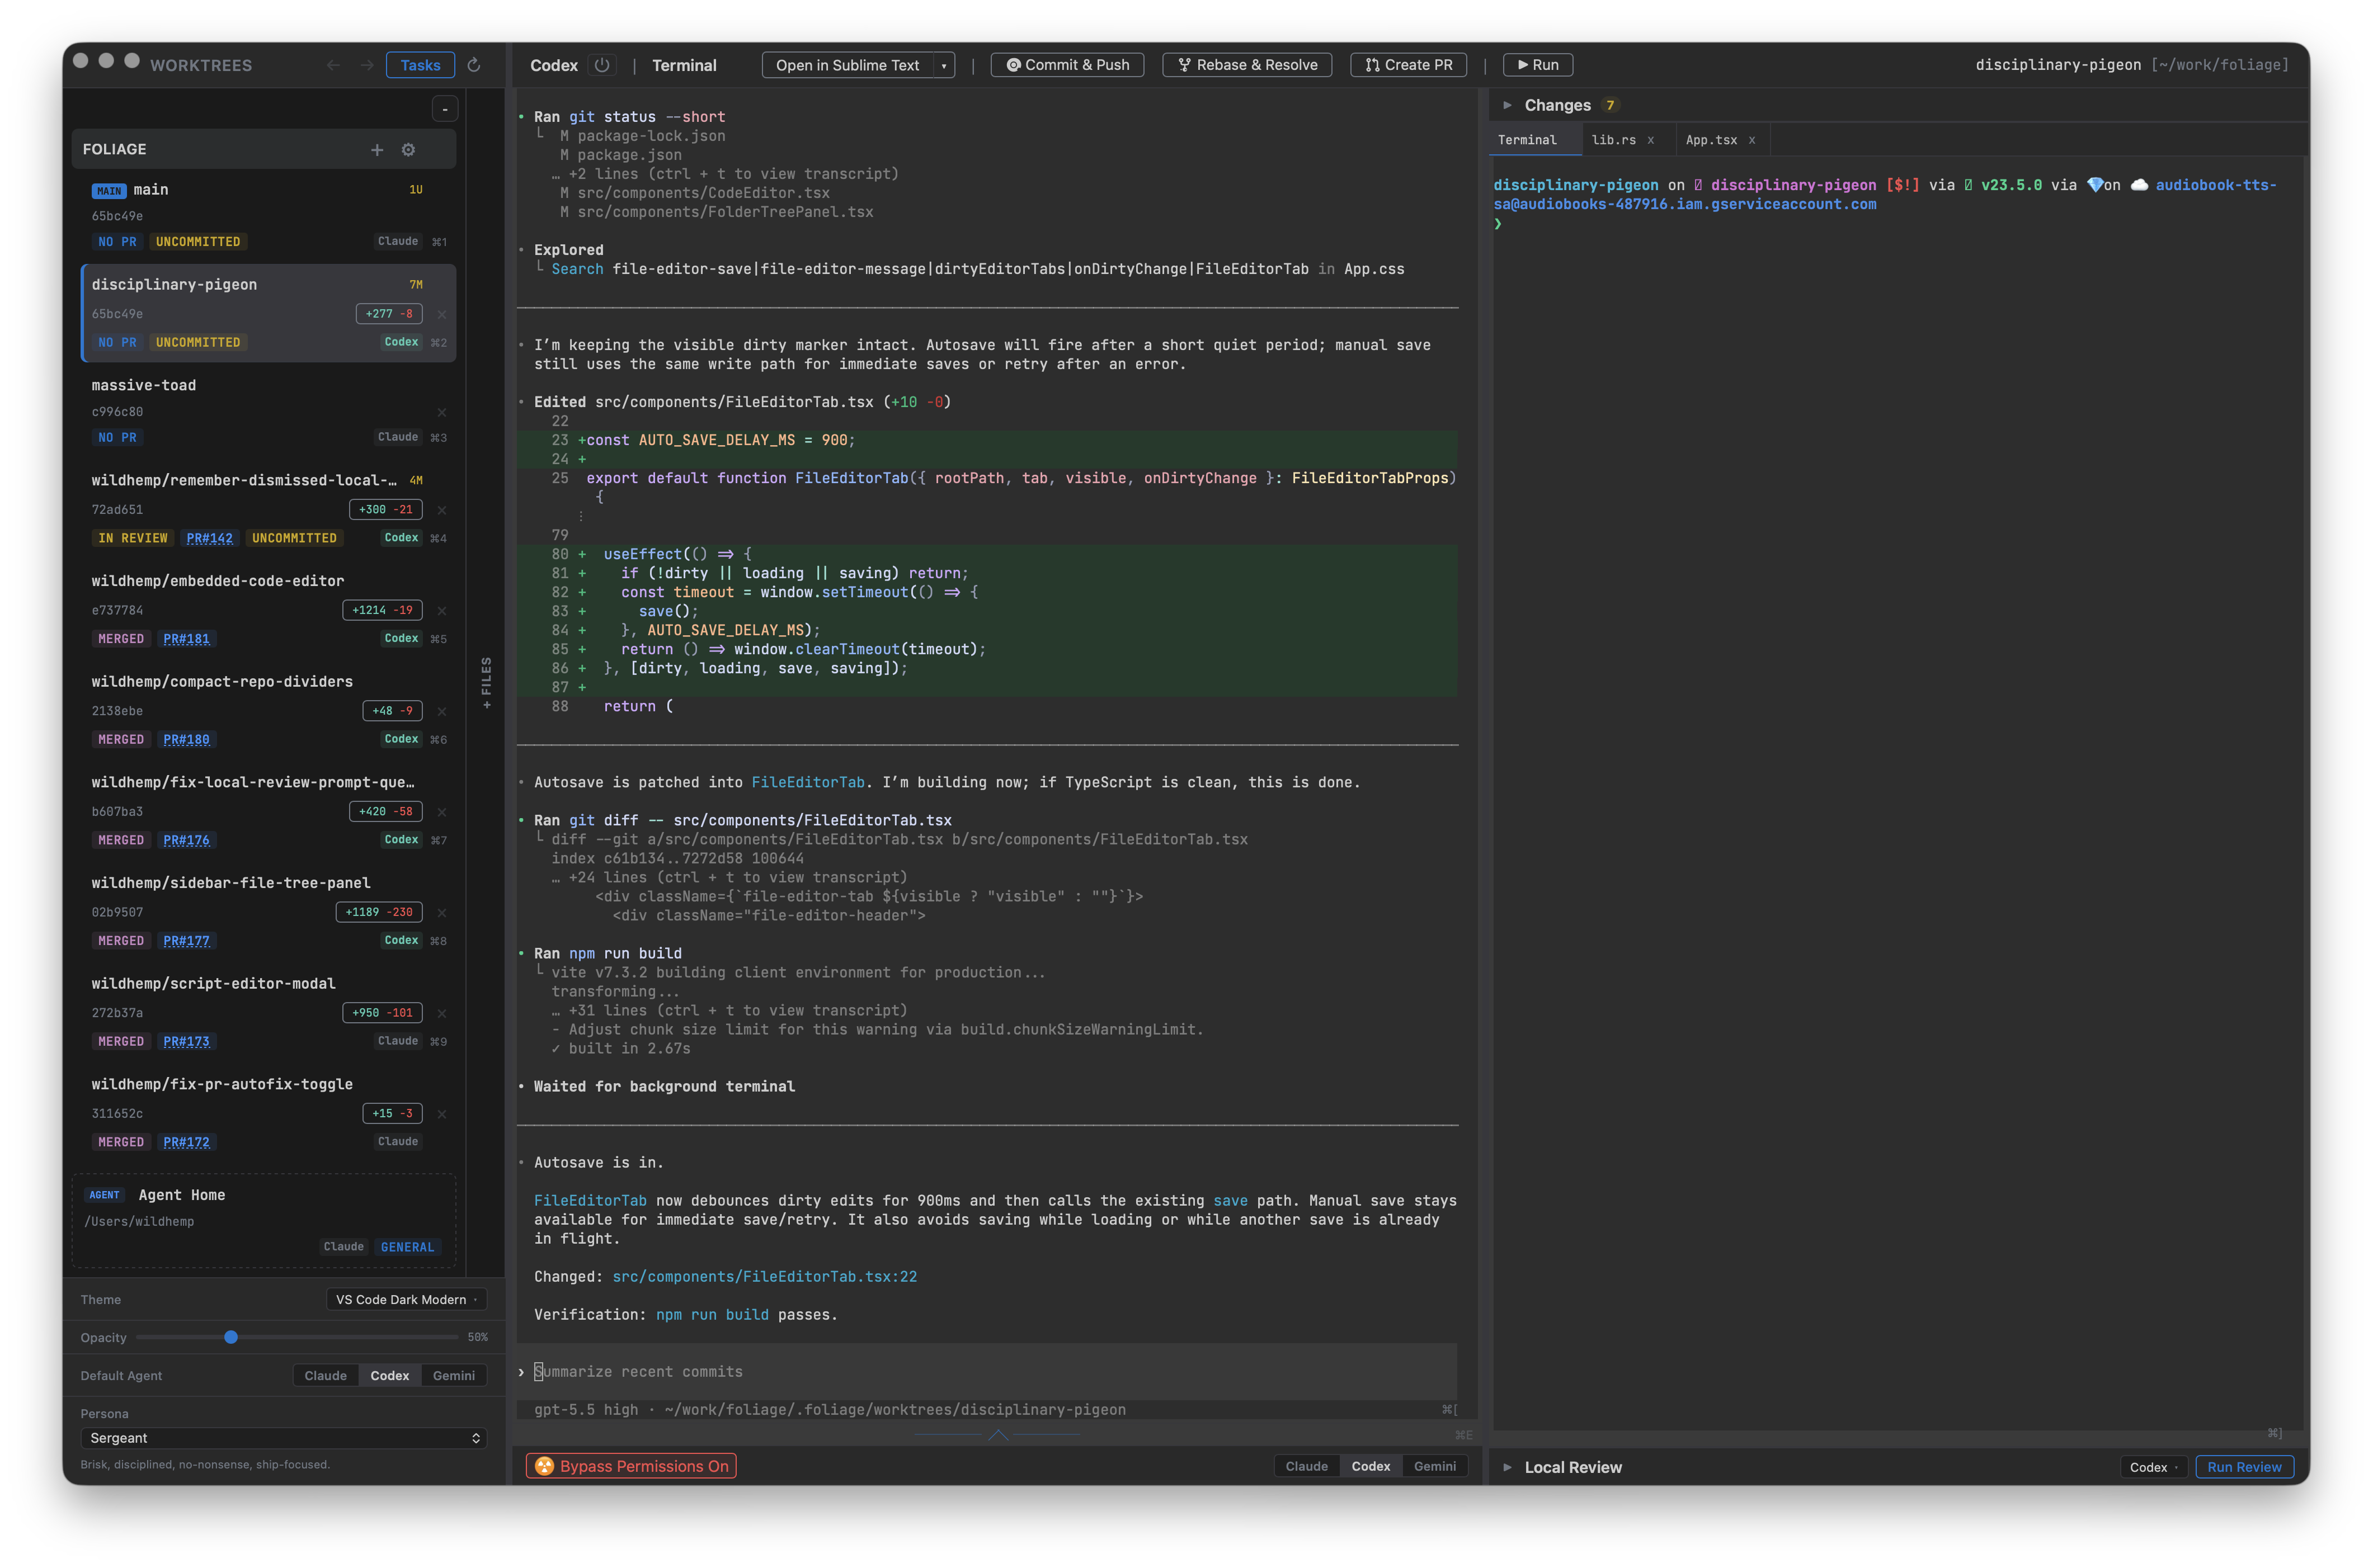Open the Persona Sergeant dropdown
The image size is (2373, 1568).
[x=283, y=1437]
